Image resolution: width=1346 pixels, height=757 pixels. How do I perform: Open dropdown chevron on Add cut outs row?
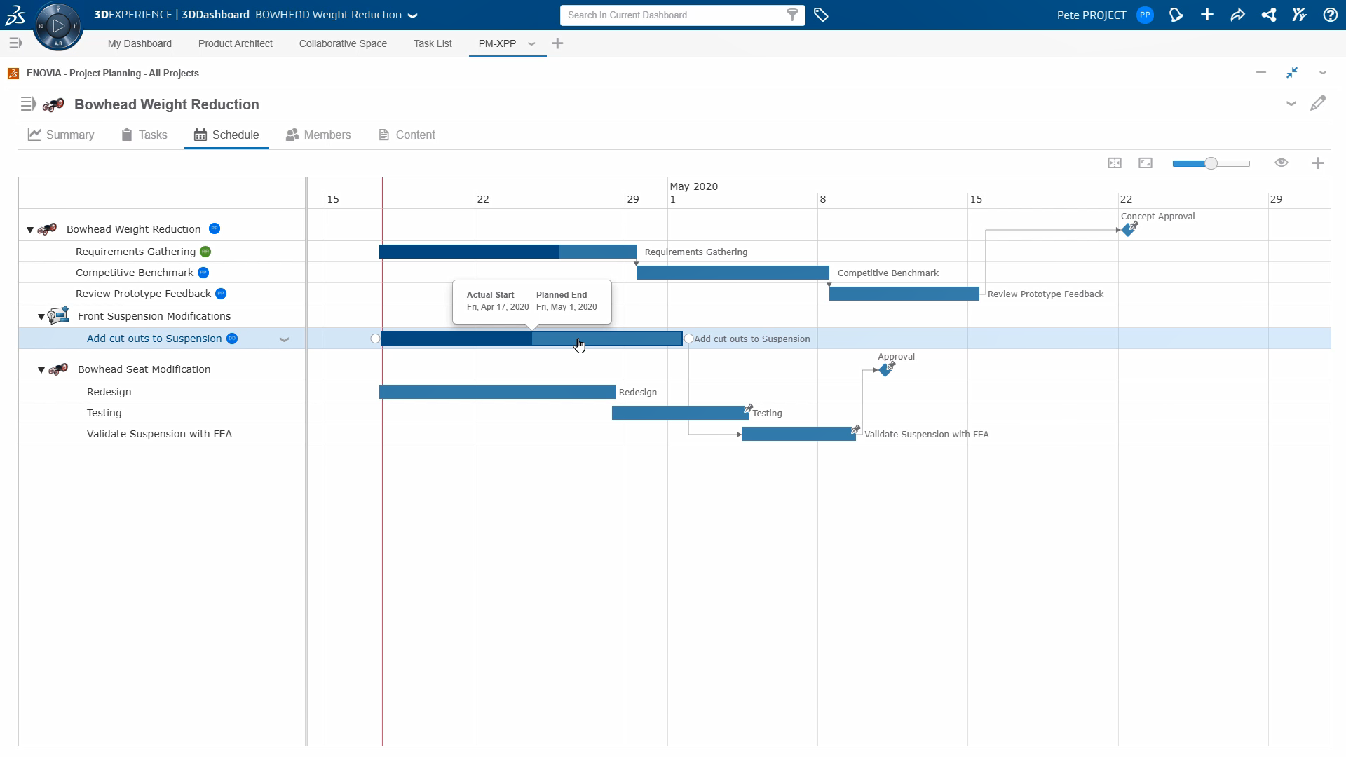click(x=284, y=339)
